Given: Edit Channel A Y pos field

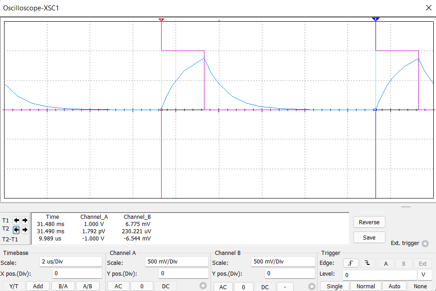Looking at the screenshot, I should pos(184,273).
